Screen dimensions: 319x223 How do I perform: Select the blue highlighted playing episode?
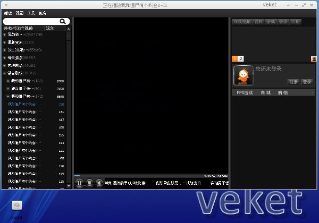36,104
